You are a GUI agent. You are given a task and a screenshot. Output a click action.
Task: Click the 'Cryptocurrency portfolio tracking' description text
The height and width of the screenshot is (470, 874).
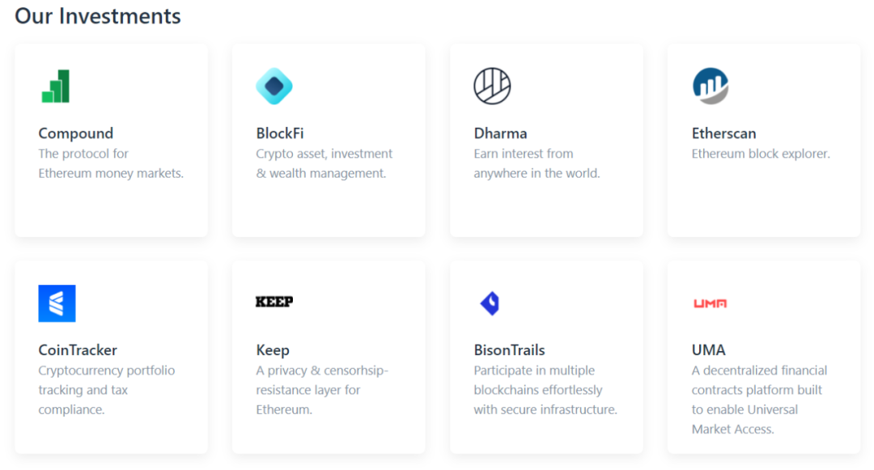107,391
